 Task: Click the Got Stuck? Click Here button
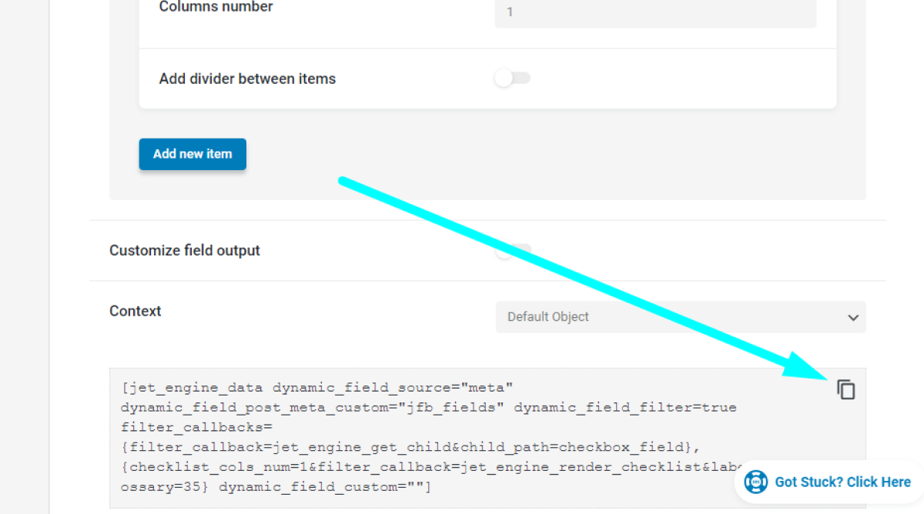coord(842,482)
